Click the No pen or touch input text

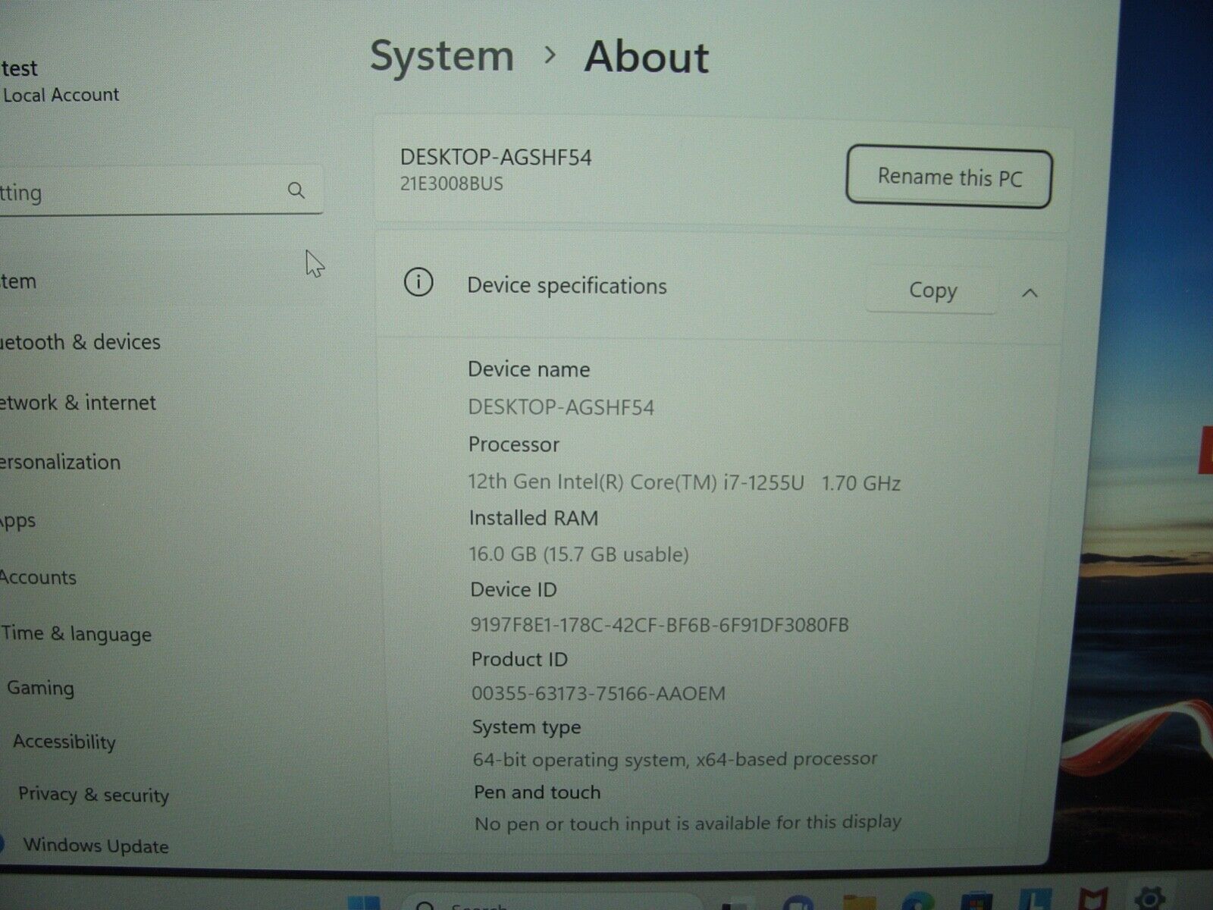point(688,823)
